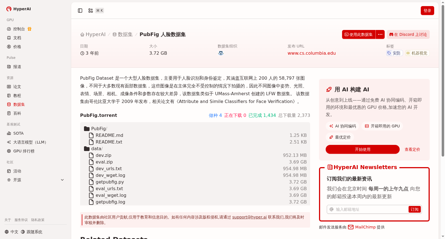Click the rocket icon beside 用 AI 构建 AI

tap(329, 89)
